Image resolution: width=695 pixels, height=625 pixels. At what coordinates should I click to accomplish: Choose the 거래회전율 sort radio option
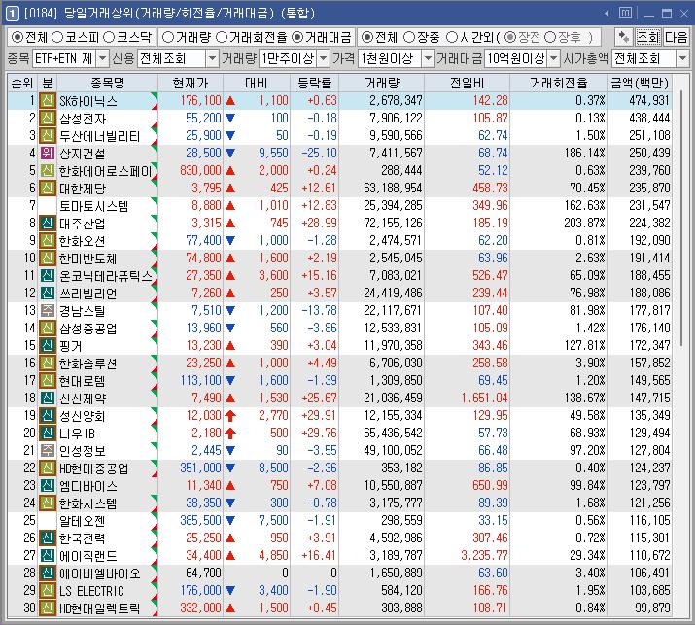coord(222,37)
